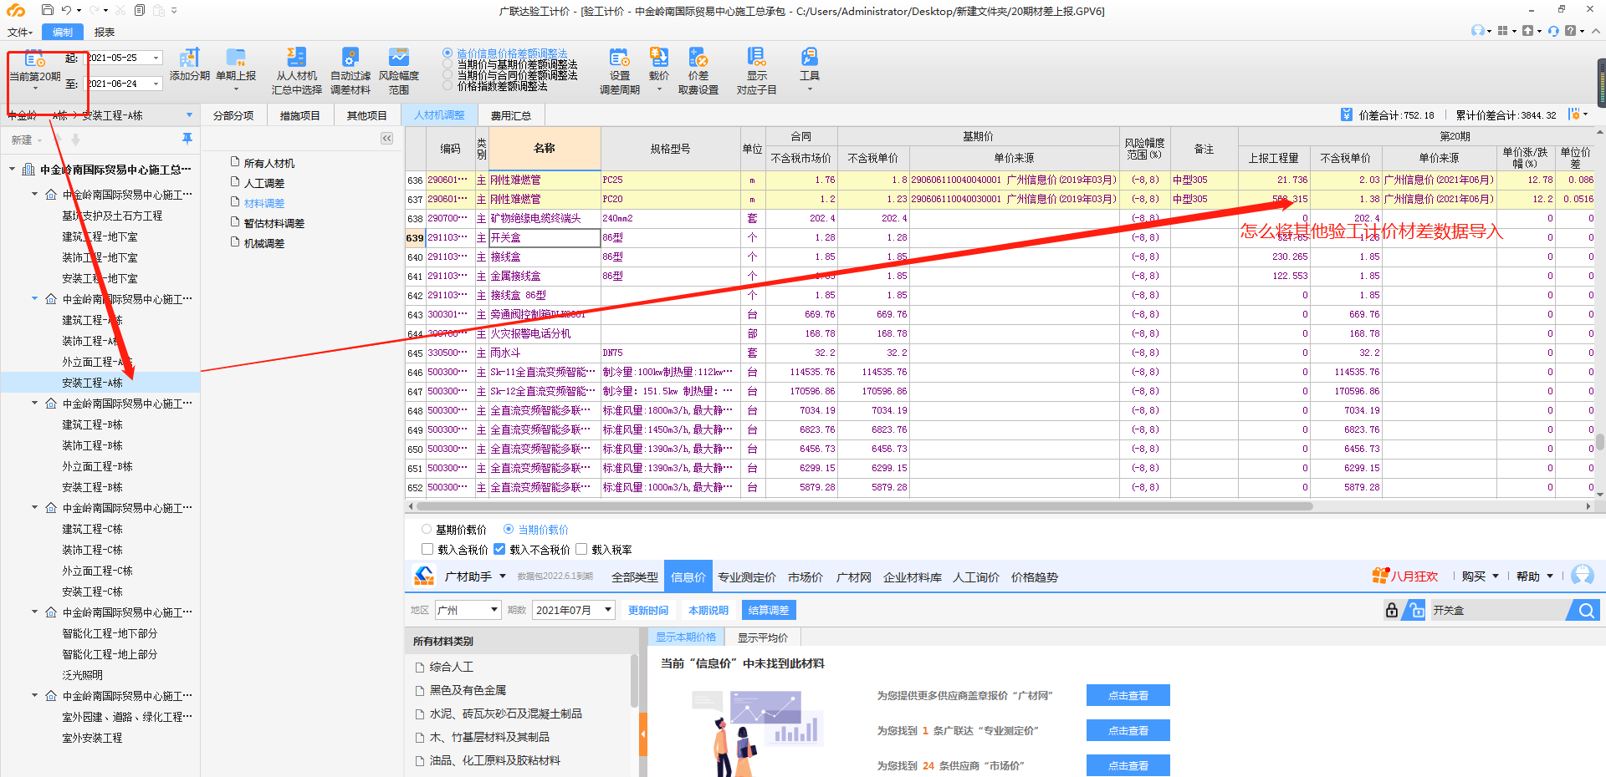Open the 添加分期 tool

[x=190, y=65]
